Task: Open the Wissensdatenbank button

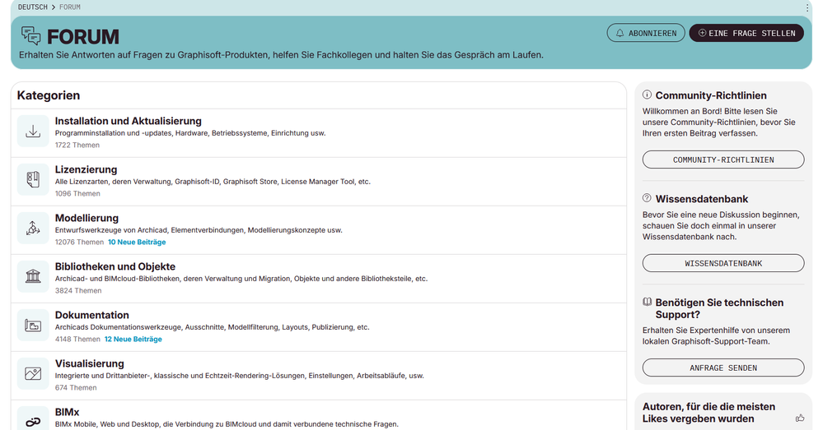Action: coord(723,263)
